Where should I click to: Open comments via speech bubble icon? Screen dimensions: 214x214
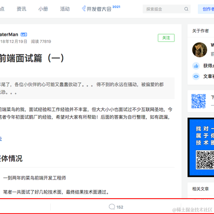112,207
